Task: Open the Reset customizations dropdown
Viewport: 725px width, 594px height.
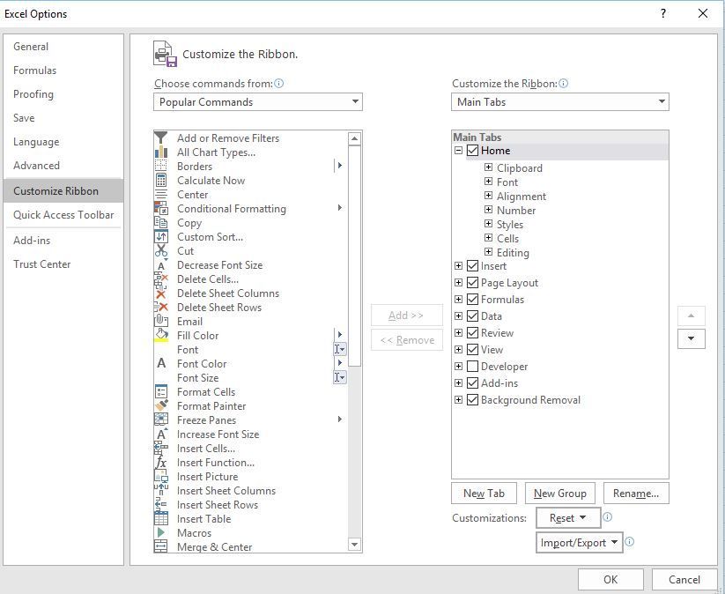Action: (x=568, y=517)
